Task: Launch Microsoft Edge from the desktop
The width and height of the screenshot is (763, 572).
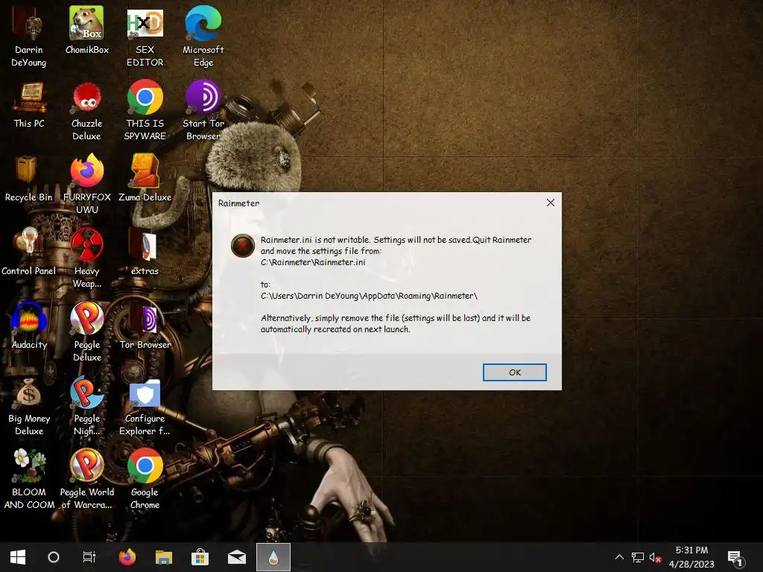Action: click(x=203, y=36)
